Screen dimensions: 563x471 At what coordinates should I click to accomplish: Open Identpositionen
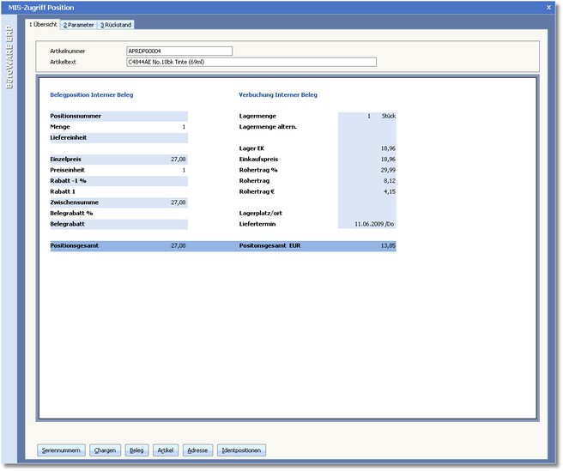(243, 450)
